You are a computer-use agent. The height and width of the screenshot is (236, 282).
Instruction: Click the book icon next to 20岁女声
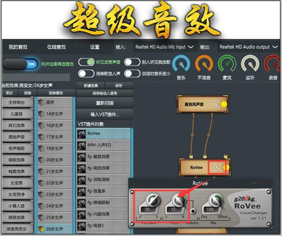(x=42, y=160)
